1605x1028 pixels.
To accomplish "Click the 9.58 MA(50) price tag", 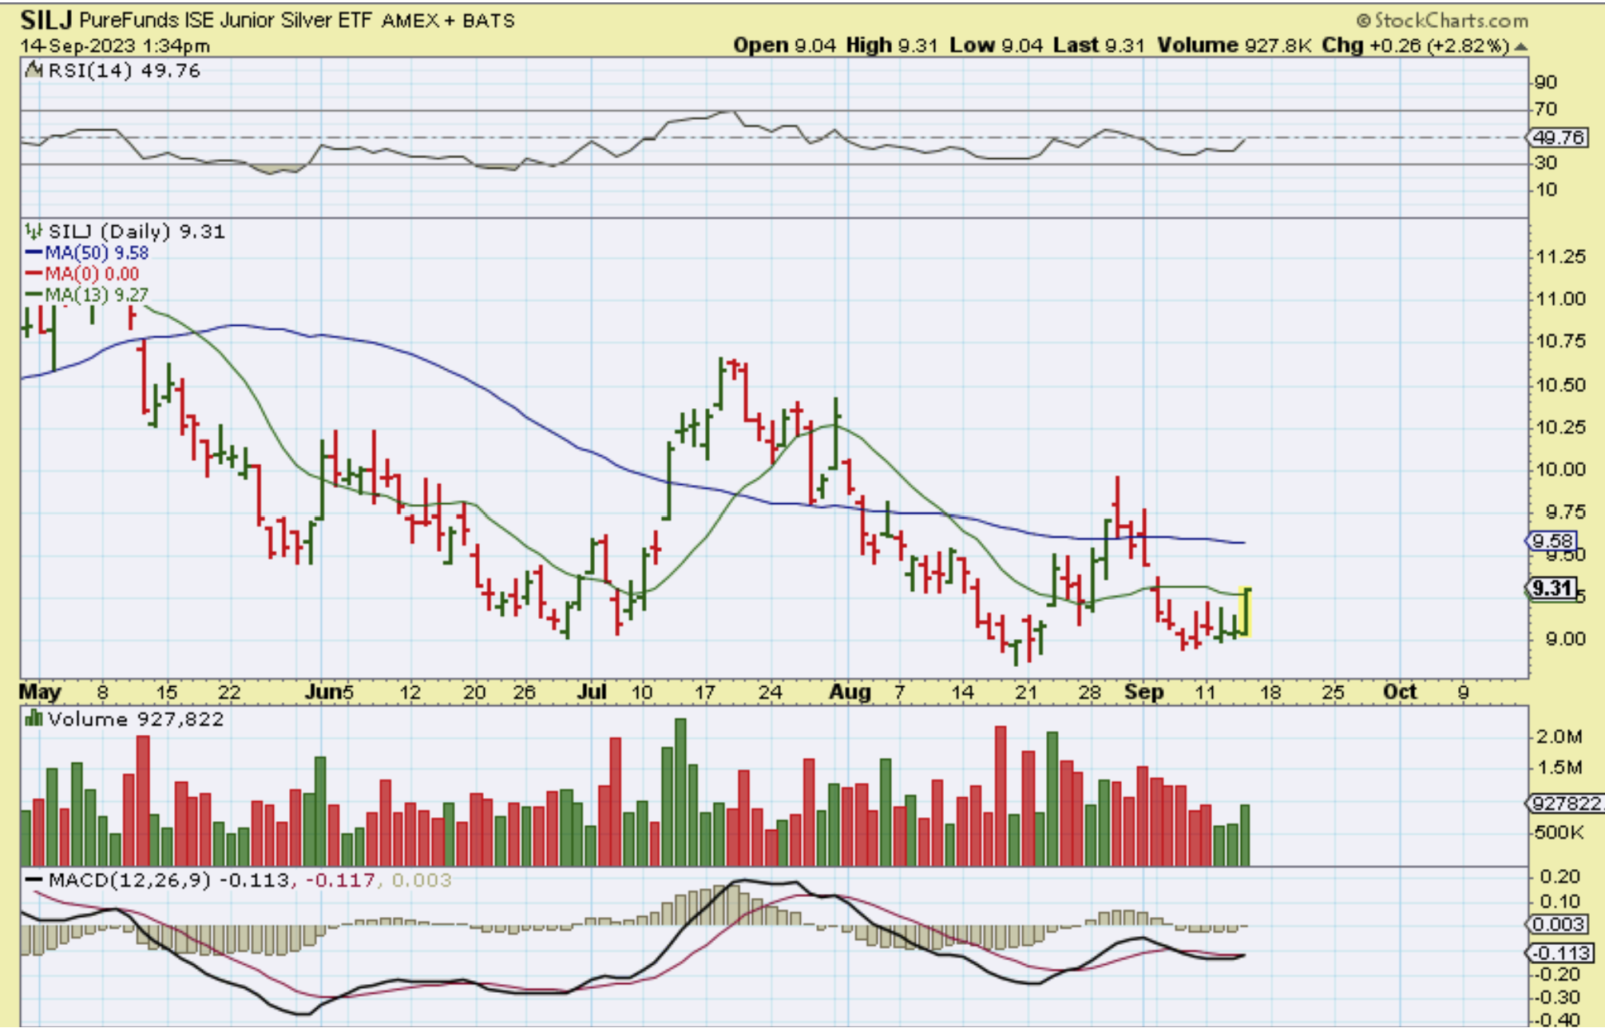I will [1552, 541].
